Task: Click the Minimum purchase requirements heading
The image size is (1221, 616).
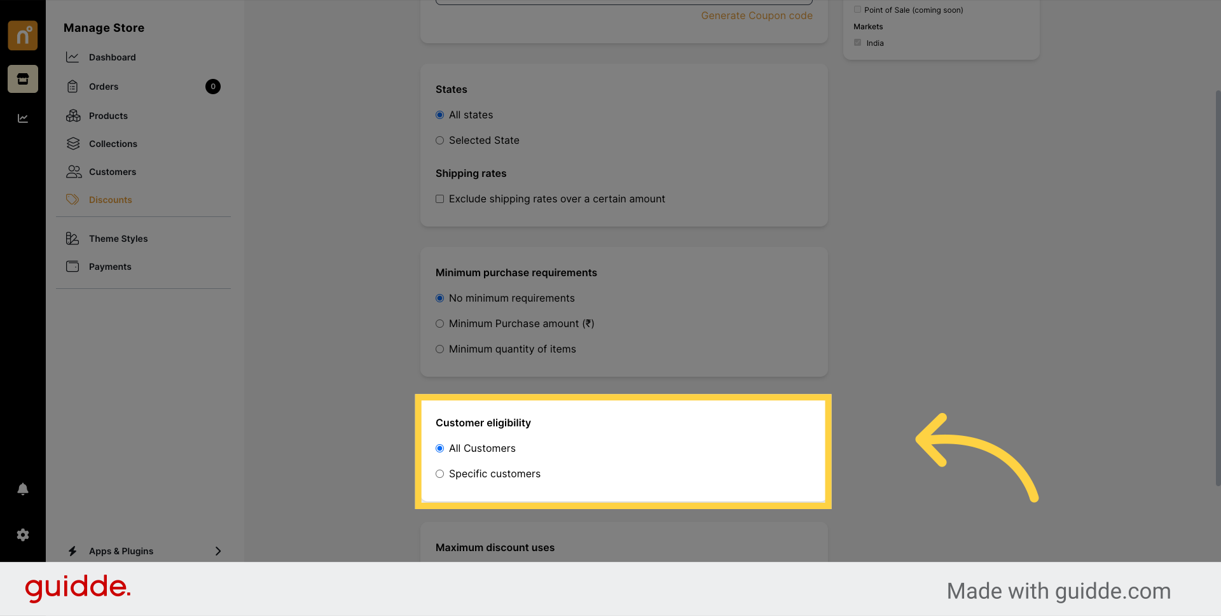Action: click(x=516, y=272)
